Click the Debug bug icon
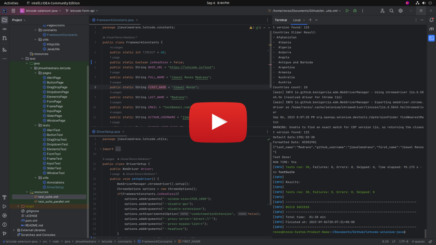This screenshot has height=245, width=436. coord(355,11)
